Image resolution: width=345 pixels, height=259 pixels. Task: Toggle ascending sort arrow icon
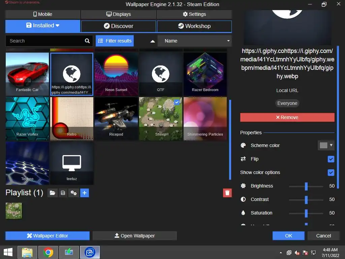click(x=153, y=41)
